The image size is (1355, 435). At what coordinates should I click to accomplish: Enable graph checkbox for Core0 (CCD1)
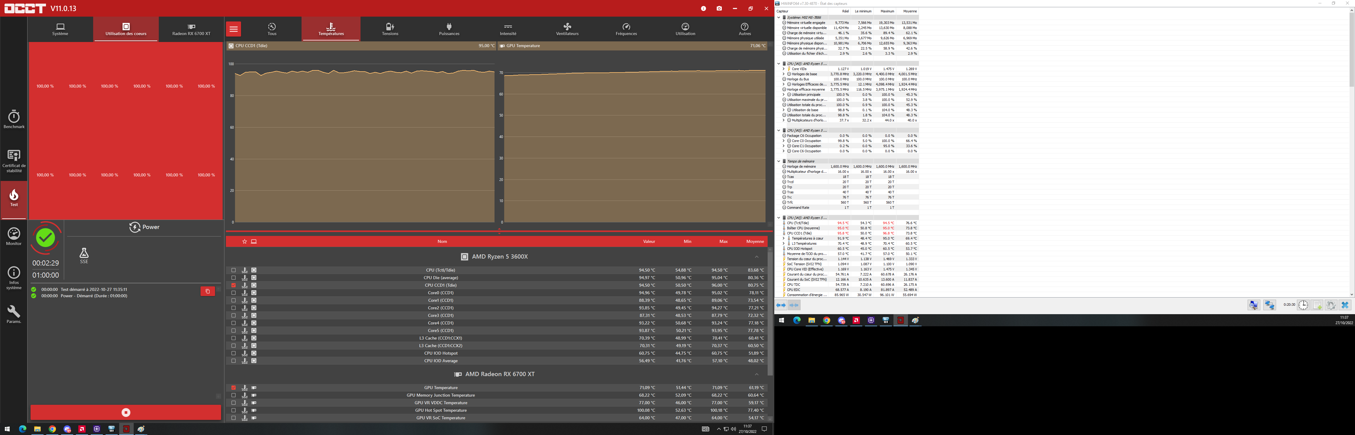233,293
